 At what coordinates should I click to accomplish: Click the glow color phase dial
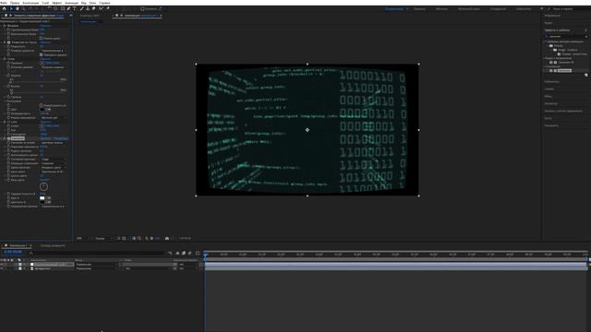point(43,186)
